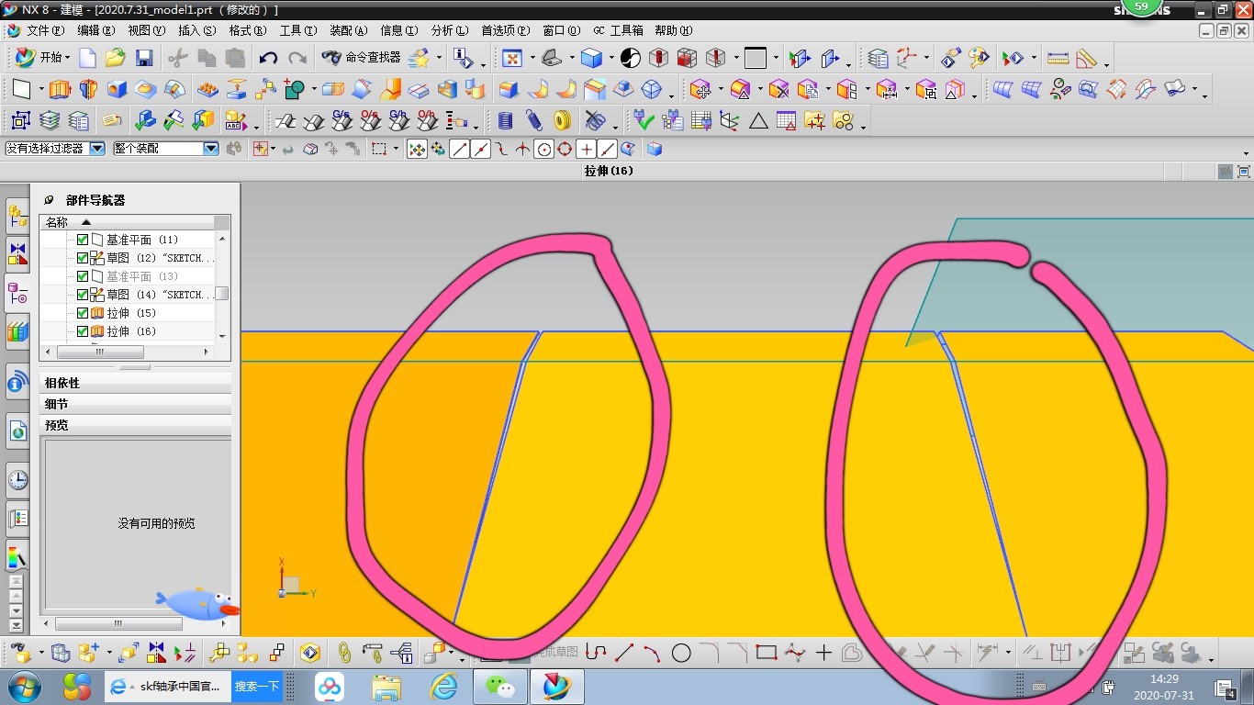Image resolution: width=1254 pixels, height=705 pixels.
Task: Click 搜索一下 search button in taskbar
Action: click(x=256, y=686)
